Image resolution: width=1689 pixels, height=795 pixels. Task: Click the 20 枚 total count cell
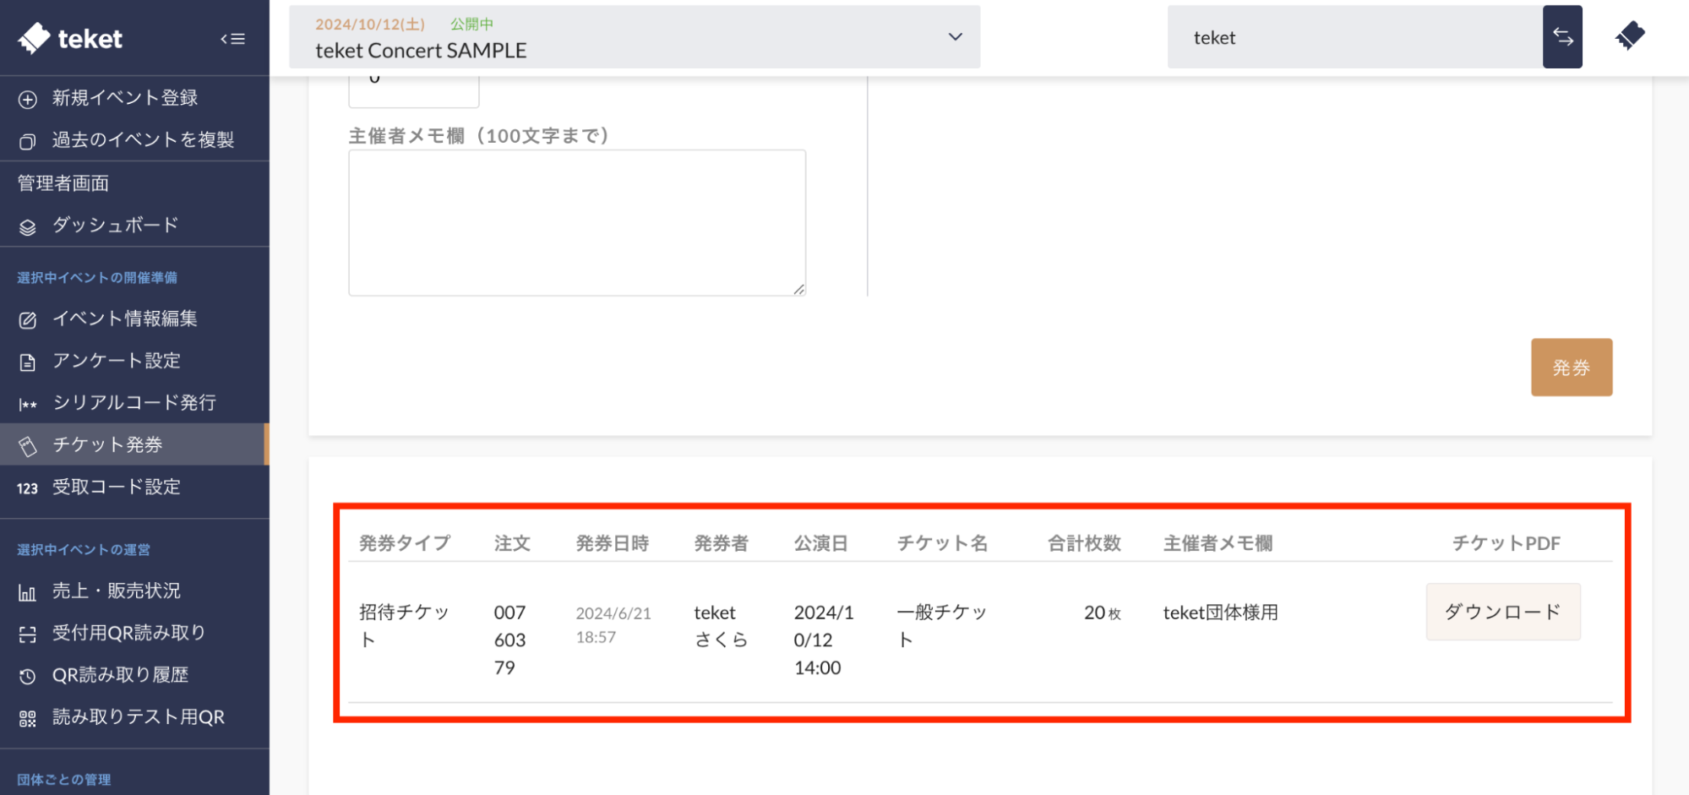pos(1103,613)
